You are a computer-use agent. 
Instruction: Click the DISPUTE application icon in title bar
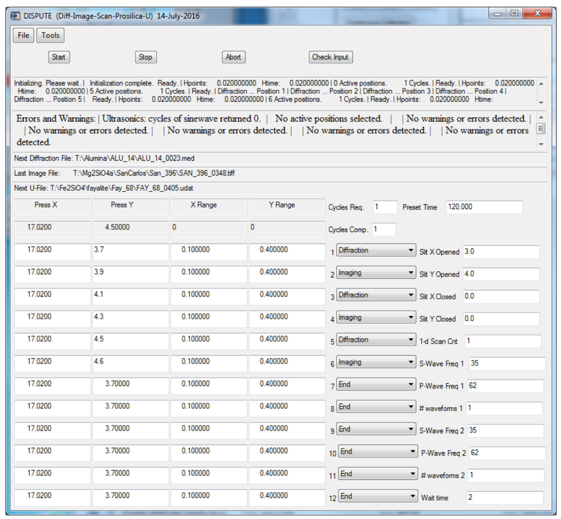pos(15,16)
